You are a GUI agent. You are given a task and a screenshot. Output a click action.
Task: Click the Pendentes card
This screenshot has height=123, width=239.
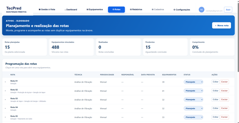pyautogui.click(x=165, y=47)
